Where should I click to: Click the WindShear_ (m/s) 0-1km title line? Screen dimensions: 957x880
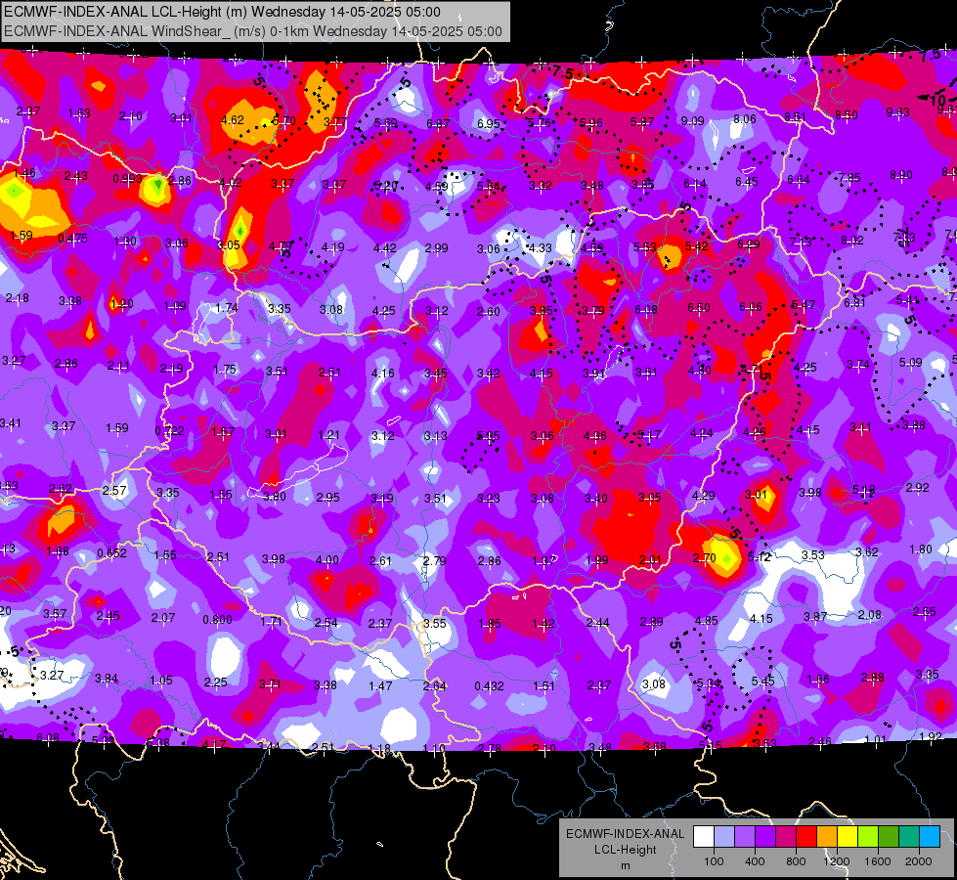252,31
